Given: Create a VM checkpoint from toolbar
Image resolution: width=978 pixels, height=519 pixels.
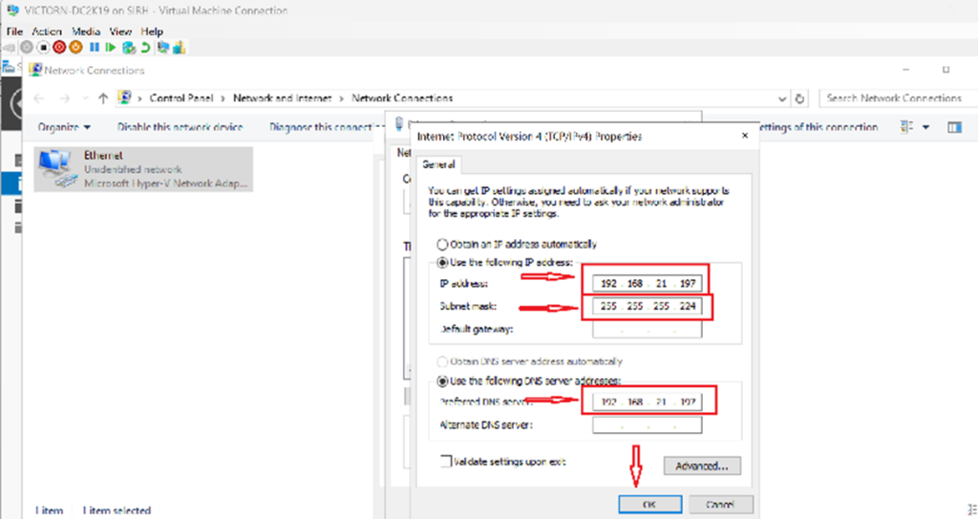Looking at the screenshot, I should pyautogui.click(x=128, y=47).
